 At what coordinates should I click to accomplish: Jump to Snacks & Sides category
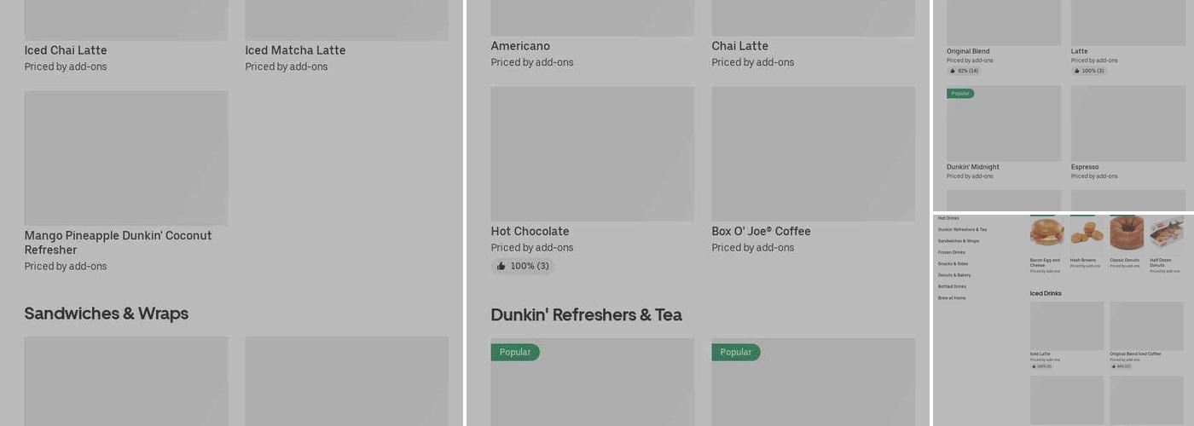[x=953, y=264]
